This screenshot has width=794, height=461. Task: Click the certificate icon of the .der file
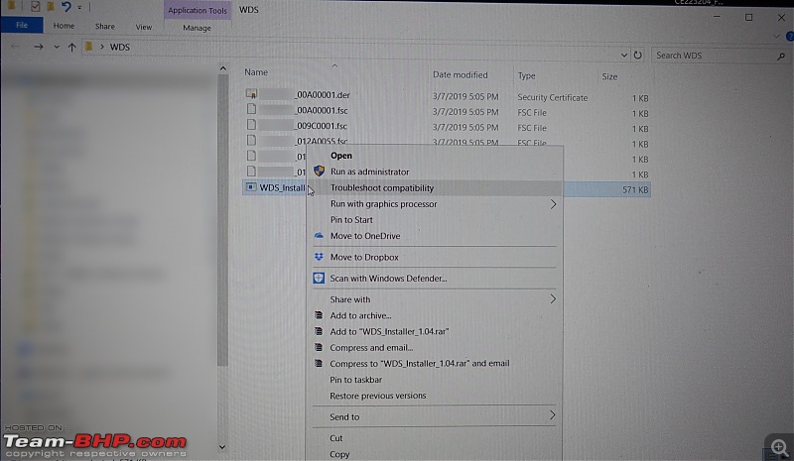[x=251, y=93]
